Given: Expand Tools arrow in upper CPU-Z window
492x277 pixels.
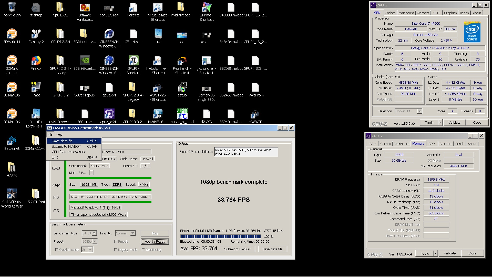Looking at the screenshot, I should (x=440, y=123).
